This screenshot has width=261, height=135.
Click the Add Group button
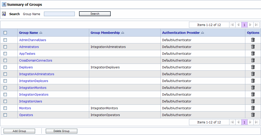[19, 131]
